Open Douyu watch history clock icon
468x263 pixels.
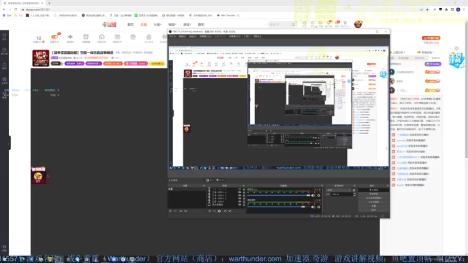coord(304,23)
